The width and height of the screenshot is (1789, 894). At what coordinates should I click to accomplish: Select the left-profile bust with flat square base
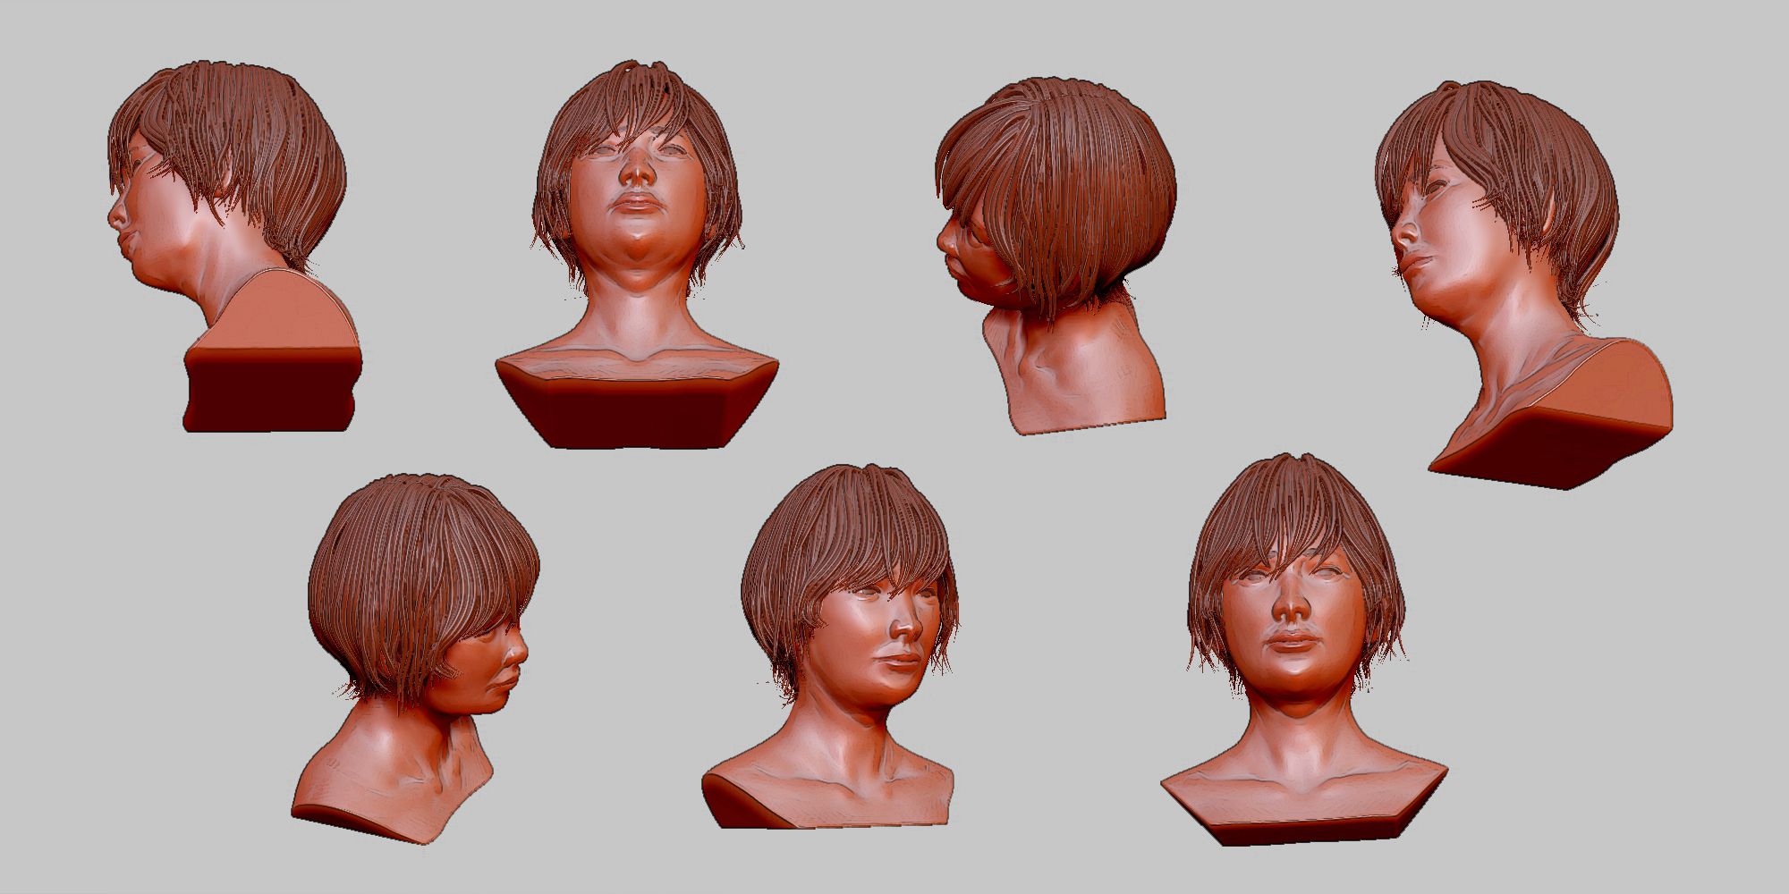coord(234,247)
